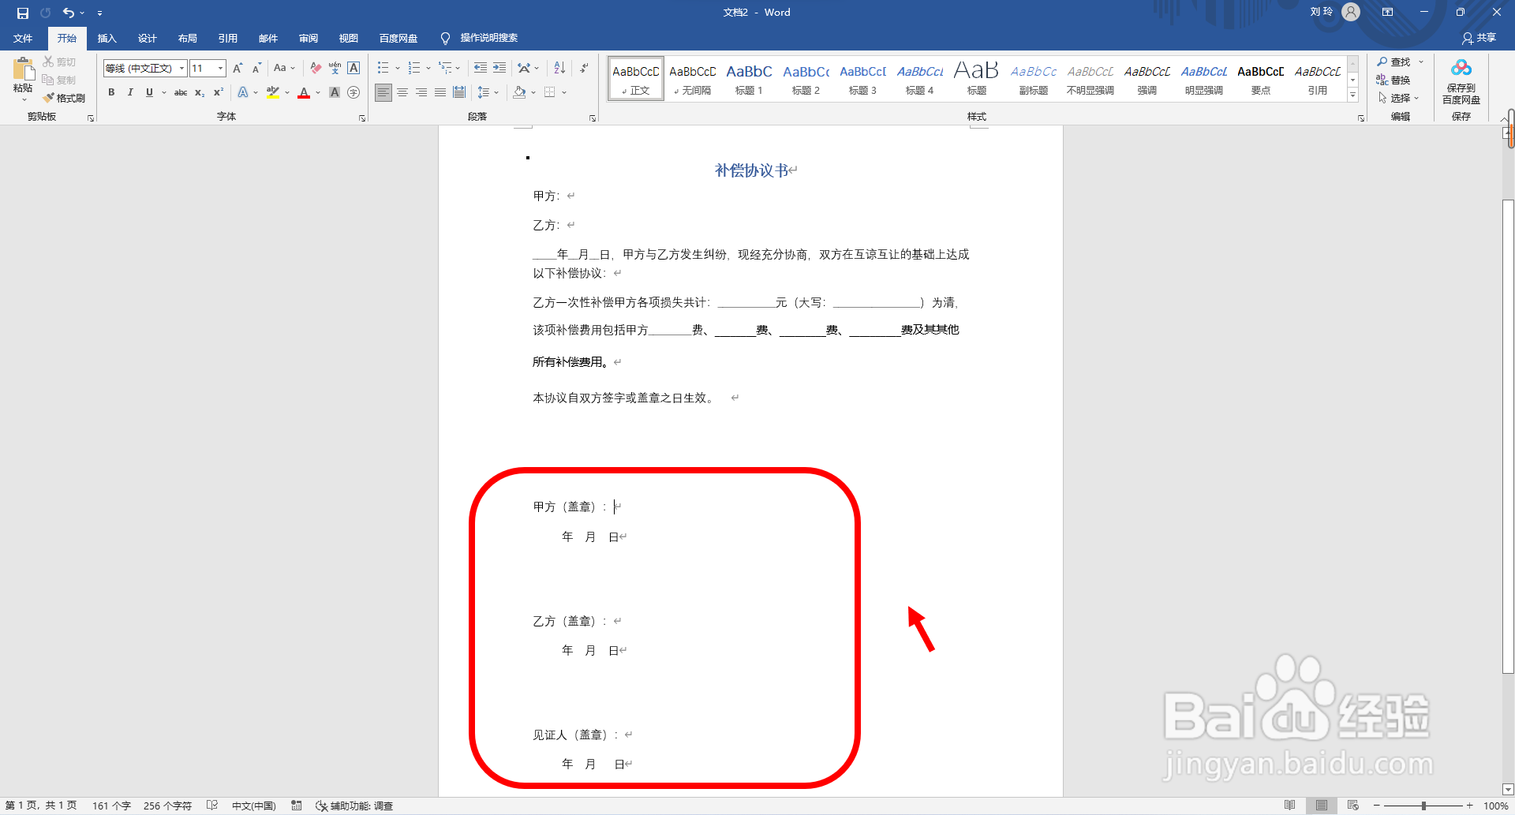Open the Paragraph dialog launcher
Image resolution: width=1515 pixels, height=815 pixels.
(592, 118)
